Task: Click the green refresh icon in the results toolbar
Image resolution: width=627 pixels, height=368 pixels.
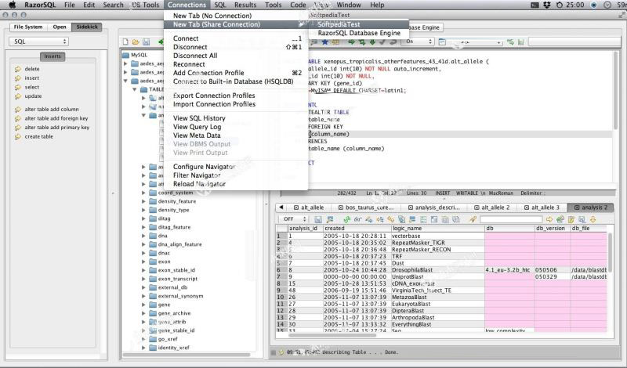Action: tap(346, 219)
